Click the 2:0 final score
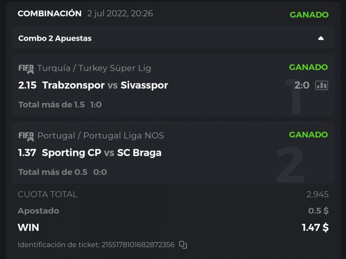The width and height of the screenshot is (346, 259). click(302, 85)
